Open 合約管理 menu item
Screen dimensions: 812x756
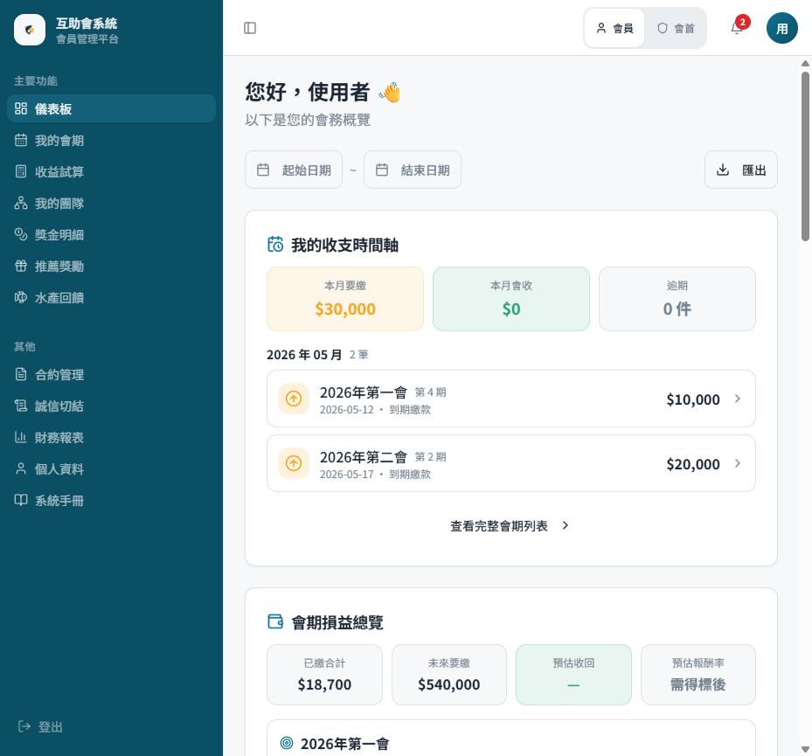point(111,374)
